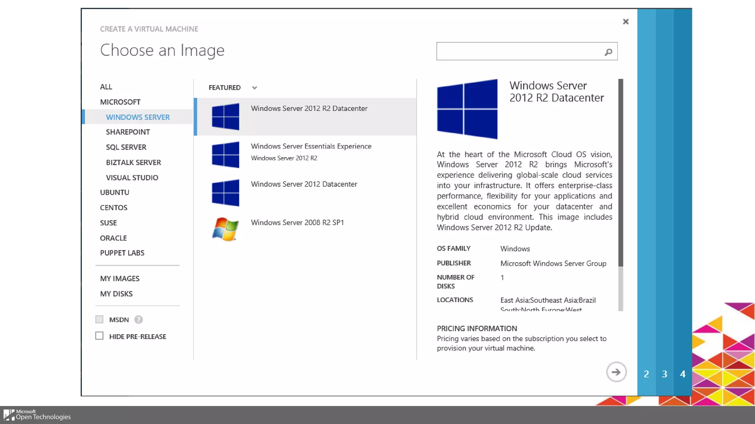Viewport: 755px width, 424px height.
Task: Click the MSDN help question mark icon
Action: pyautogui.click(x=138, y=319)
